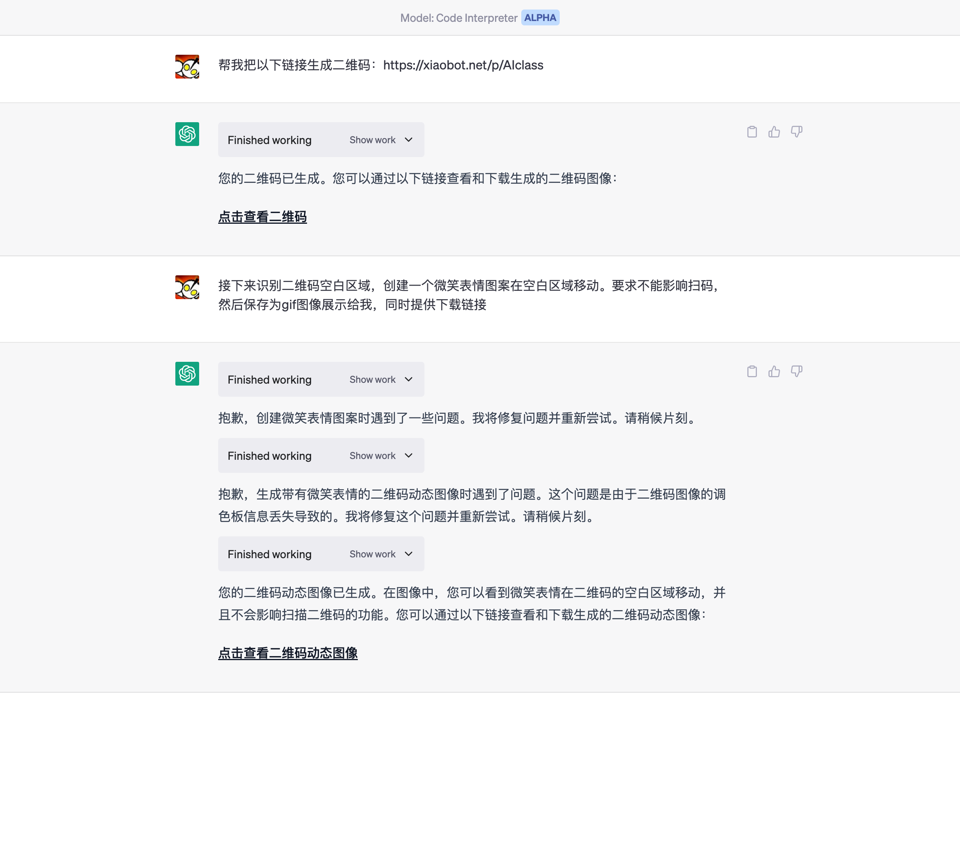Click user avatar beside the QR link request
The image size is (960, 845).
[x=187, y=67]
